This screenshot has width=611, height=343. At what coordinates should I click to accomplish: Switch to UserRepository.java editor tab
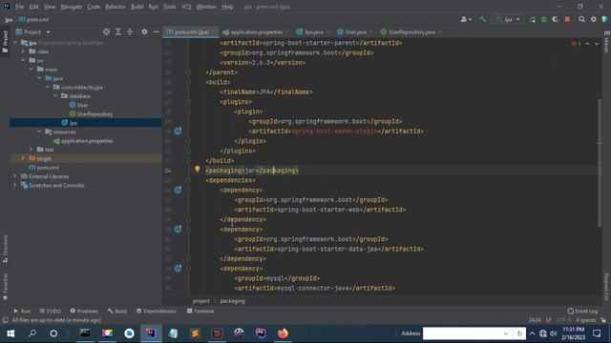[x=411, y=31]
